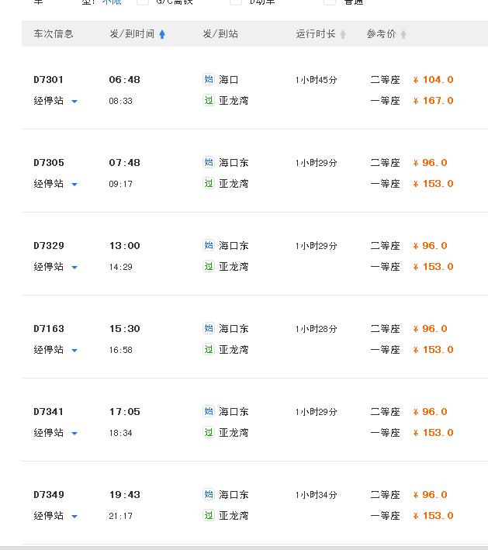Sort trains by 运行时长 arrow
Screen dimensions: 488x550
(343, 34)
